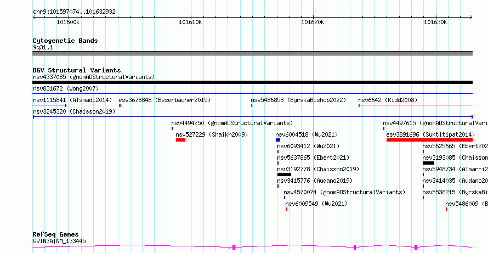Click the chr9:101597074..101632932 coordinates label
This screenshot has width=488, height=253.
[74, 12]
